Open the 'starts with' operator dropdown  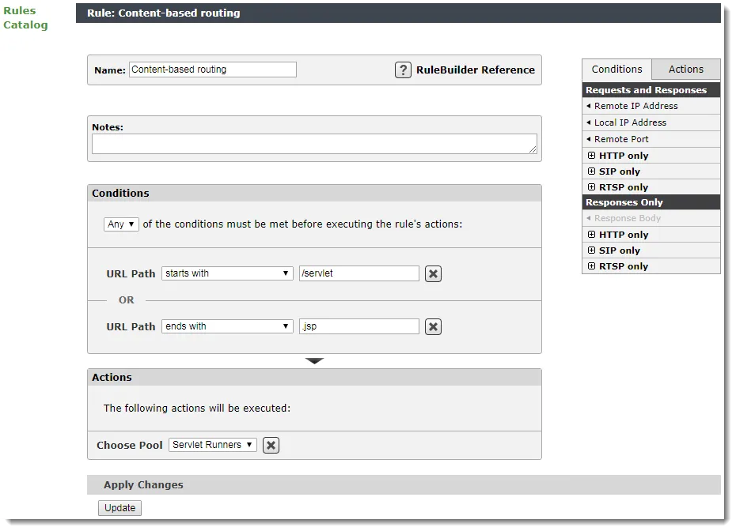click(x=227, y=273)
